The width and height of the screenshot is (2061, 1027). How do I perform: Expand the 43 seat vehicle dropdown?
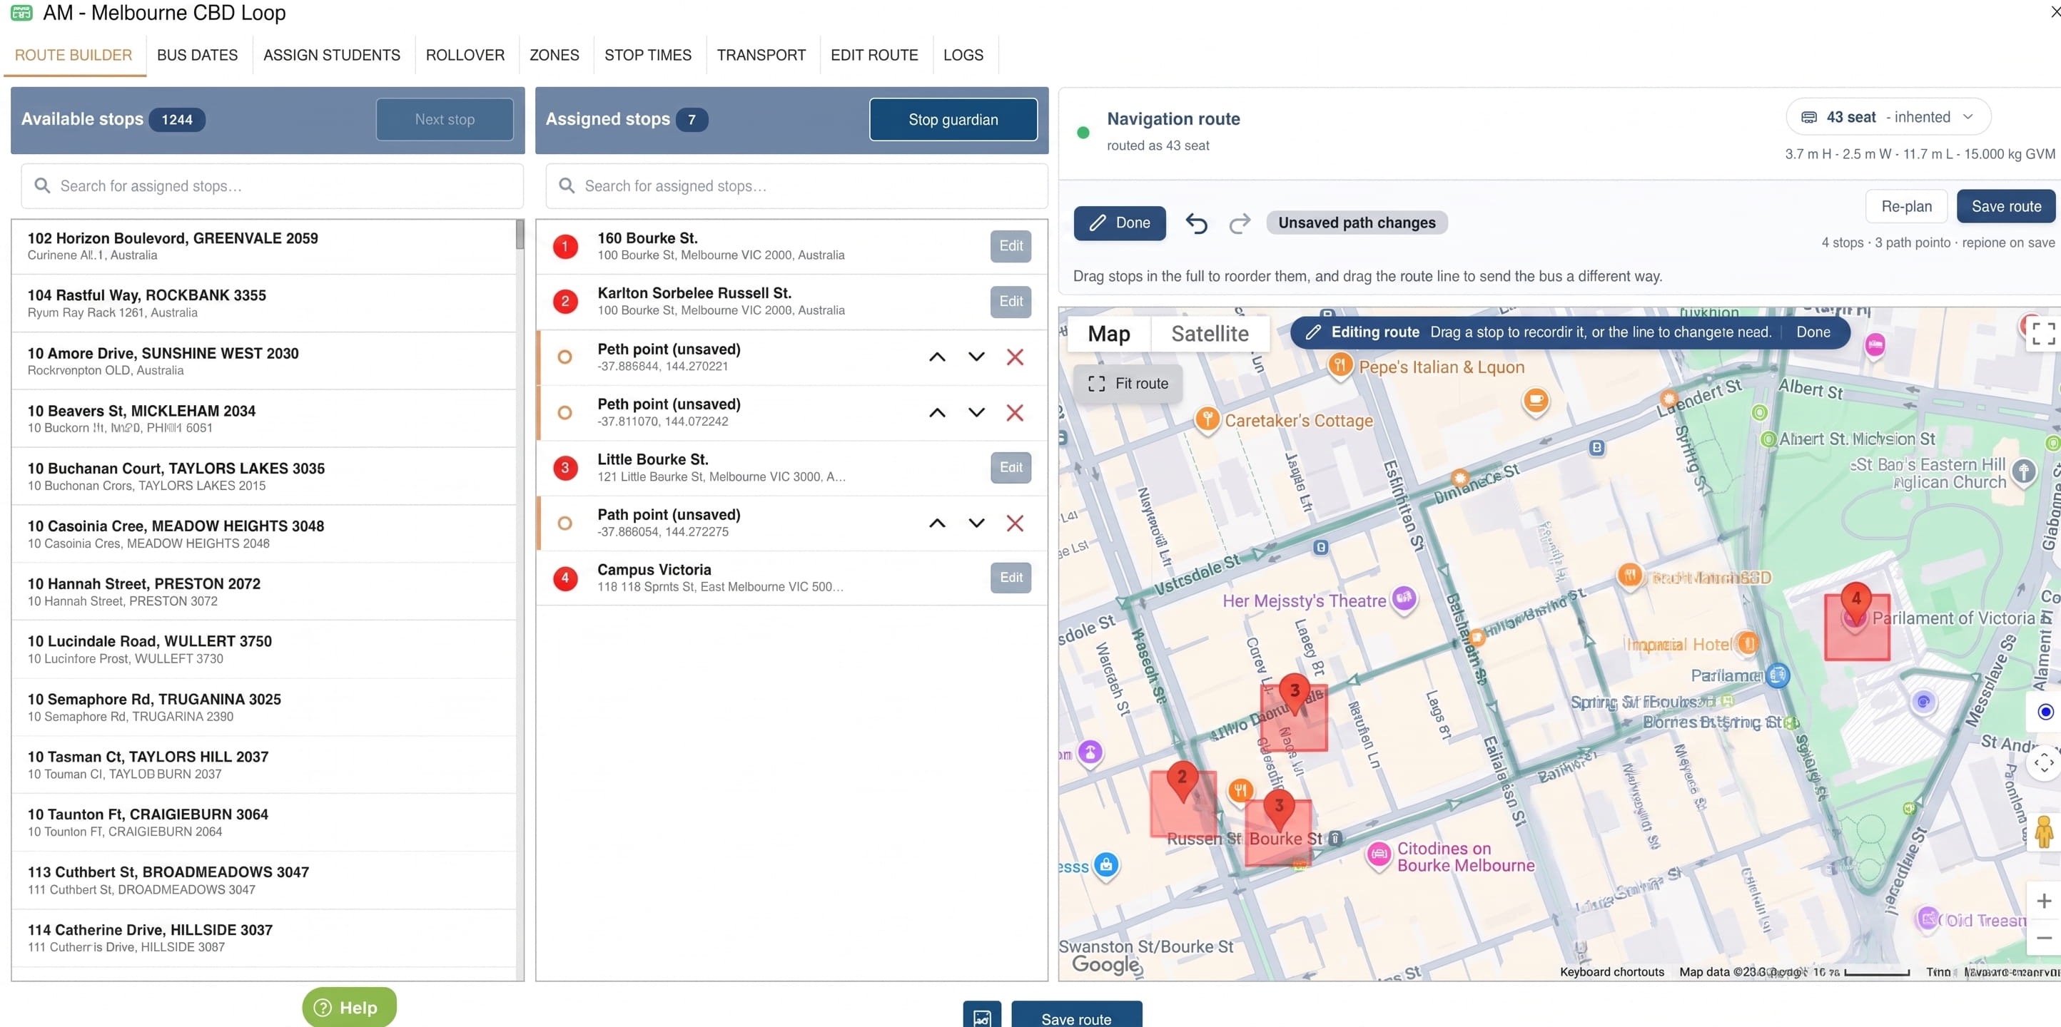[x=1888, y=118]
